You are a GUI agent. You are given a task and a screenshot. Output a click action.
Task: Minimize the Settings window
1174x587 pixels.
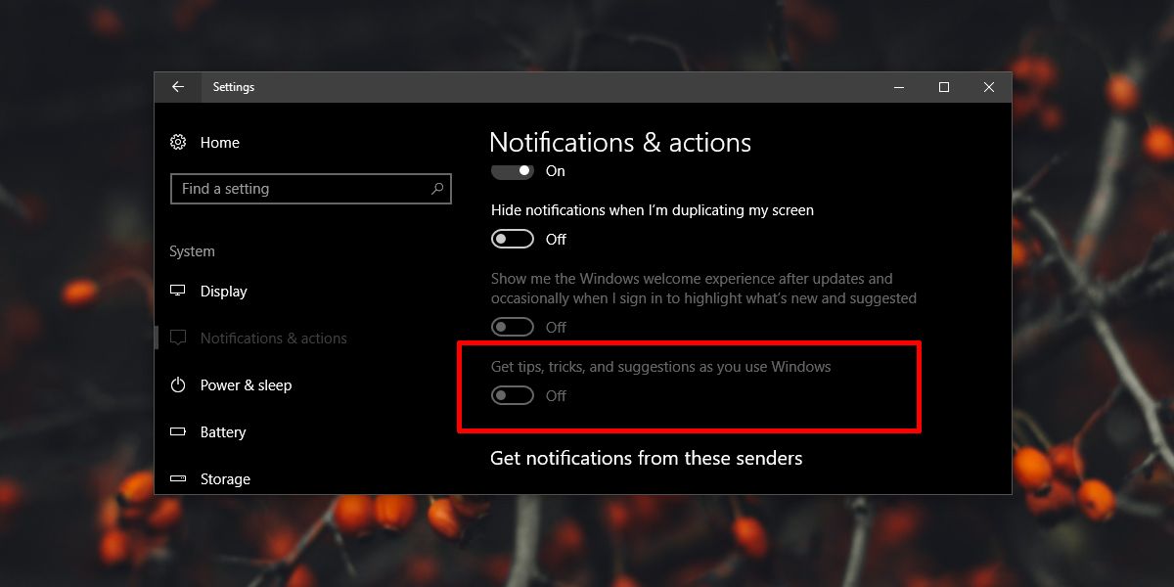899,87
